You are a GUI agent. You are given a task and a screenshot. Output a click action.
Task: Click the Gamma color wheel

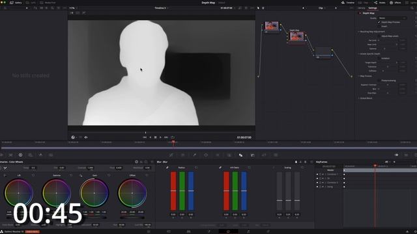(x=57, y=193)
